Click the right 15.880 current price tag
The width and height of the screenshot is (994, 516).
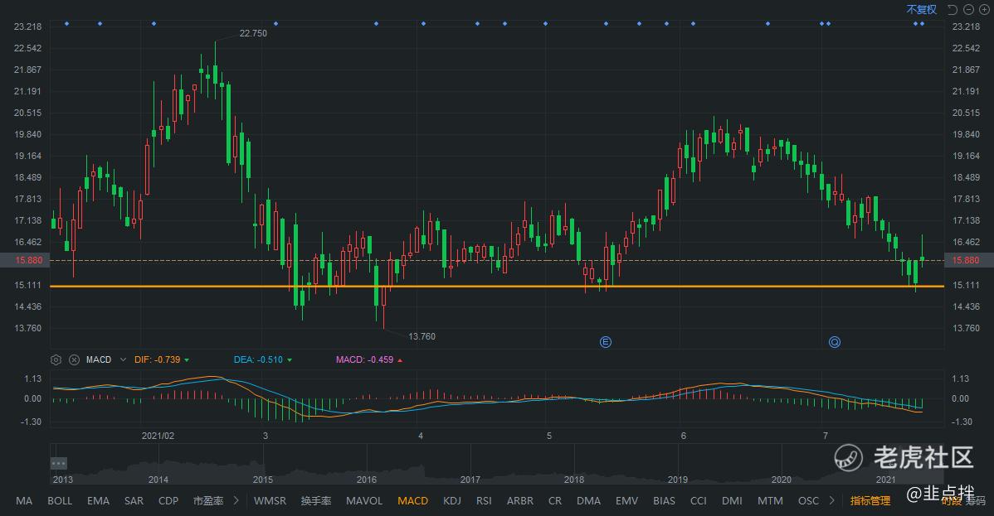point(968,260)
